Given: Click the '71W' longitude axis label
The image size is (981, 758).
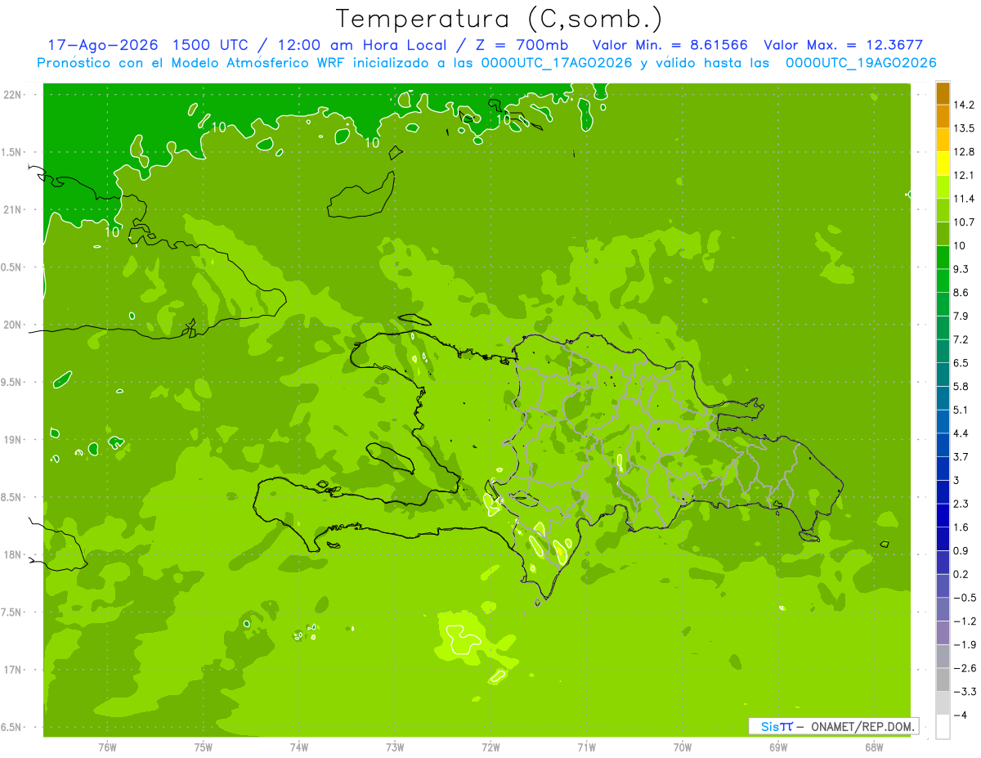Looking at the screenshot, I should pyautogui.click(x=586, y=747).
